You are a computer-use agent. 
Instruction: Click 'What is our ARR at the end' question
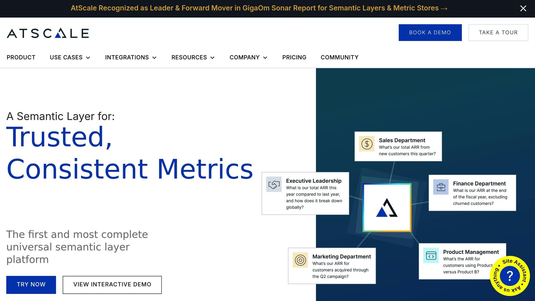480,197
